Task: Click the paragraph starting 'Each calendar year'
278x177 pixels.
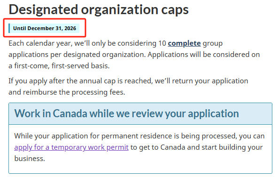Action: 134,55
